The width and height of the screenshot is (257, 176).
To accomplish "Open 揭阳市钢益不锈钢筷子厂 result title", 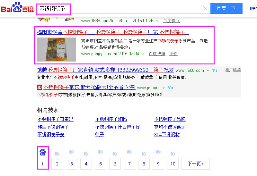I will click(113, 32).
